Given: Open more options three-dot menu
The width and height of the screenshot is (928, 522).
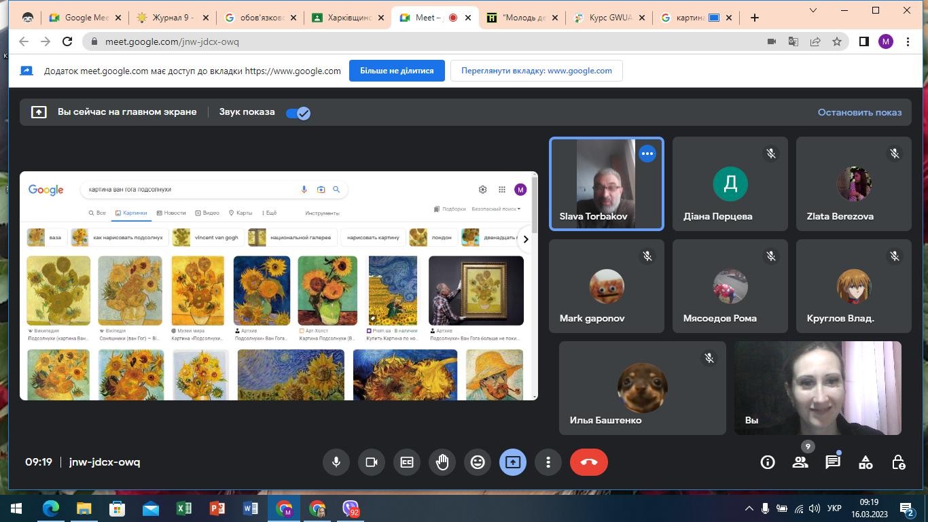Looking at the screenshot, I should (x=548, y=462).
